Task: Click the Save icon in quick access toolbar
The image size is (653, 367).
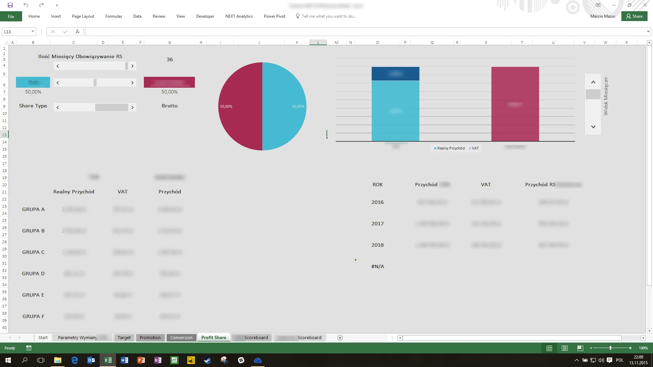Action: click(10, 5)
